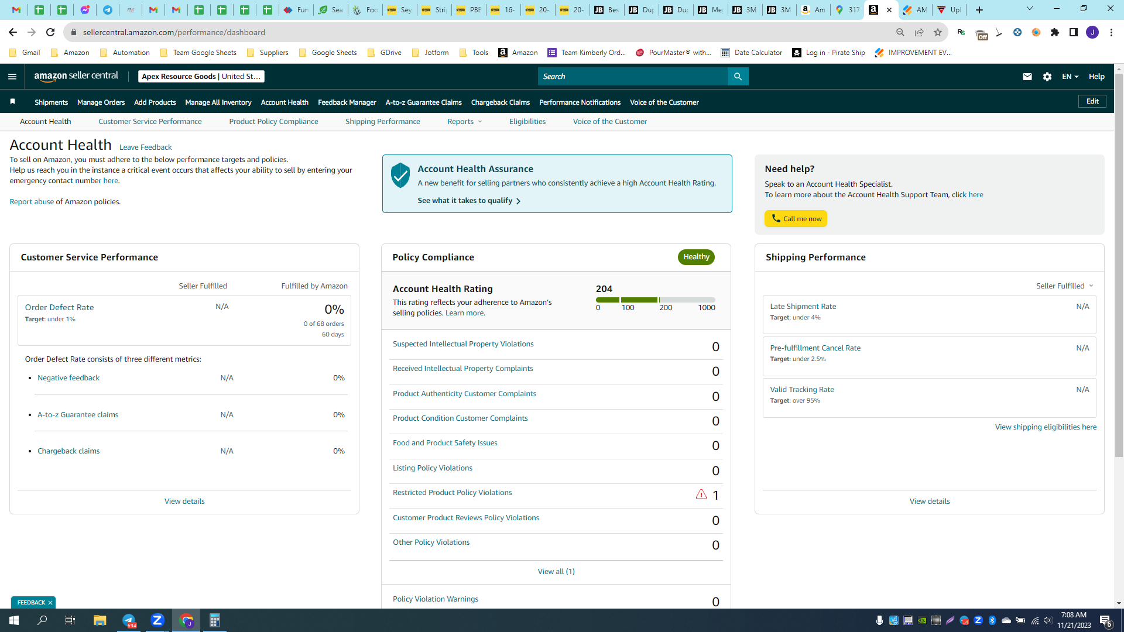Click the Restricted Product warning triangle icon

[x=701, y=494]
